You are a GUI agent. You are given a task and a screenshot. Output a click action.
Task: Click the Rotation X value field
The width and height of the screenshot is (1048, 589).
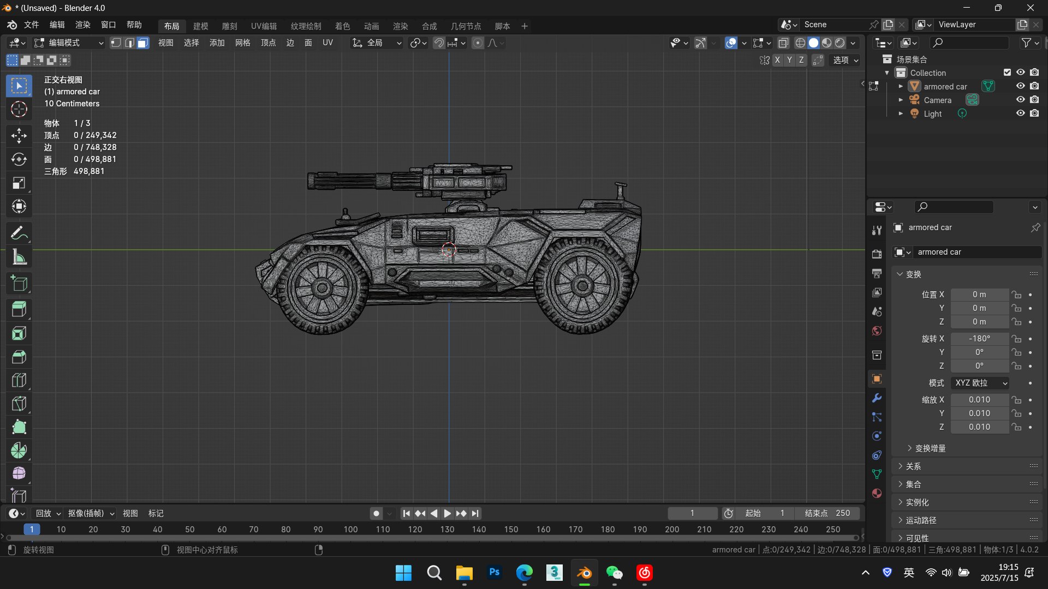[x=979, y=339]
